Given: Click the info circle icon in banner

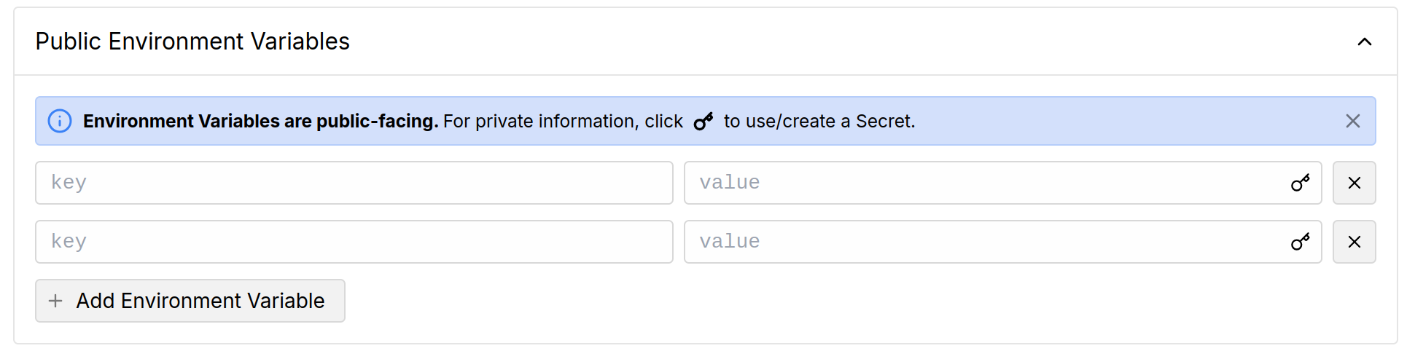Looking at the screenshot, I should pyautogui.click(x=60, y=121).
